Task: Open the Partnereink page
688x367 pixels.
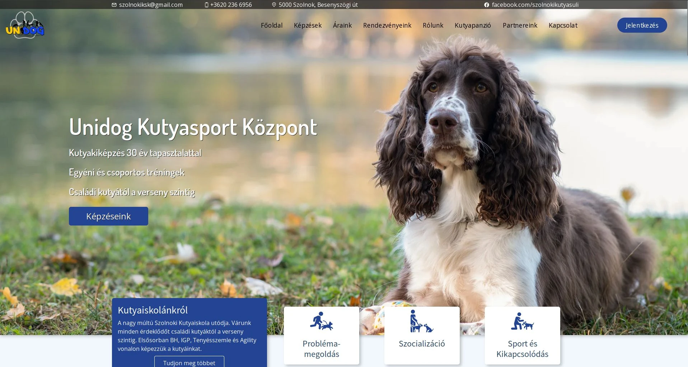Action: pos(520,25)
